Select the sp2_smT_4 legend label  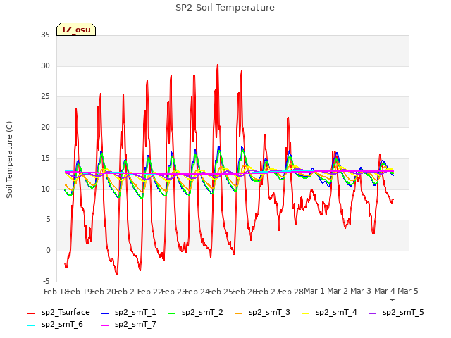[x=336, y=313]
